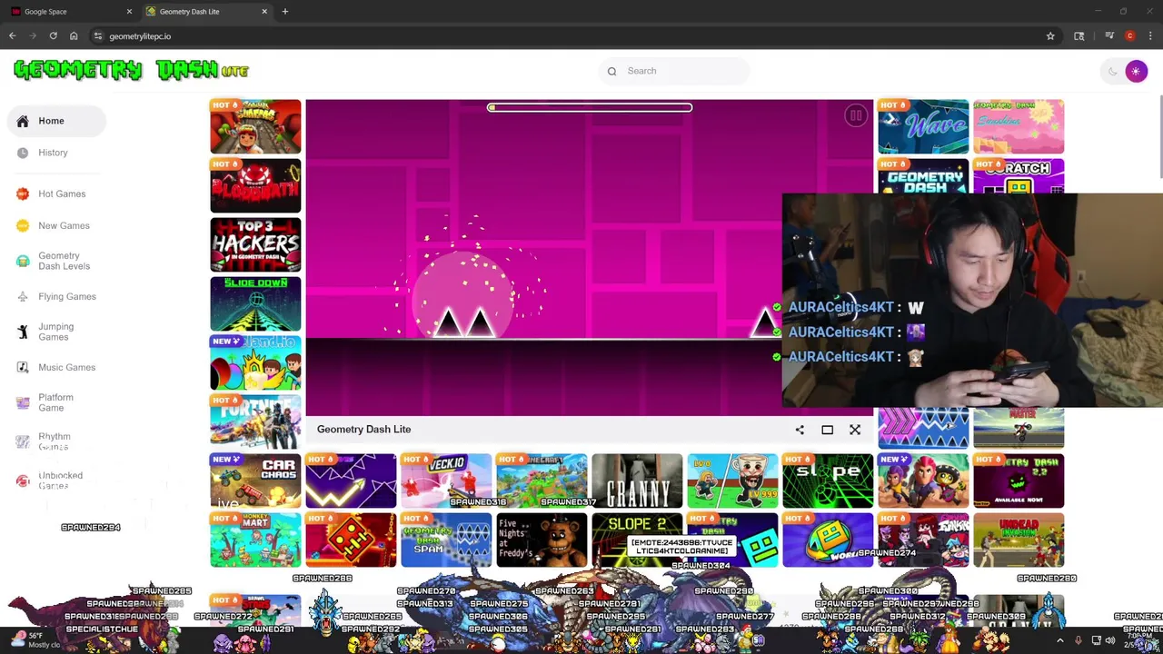Click the search input field

click(674, 71)
